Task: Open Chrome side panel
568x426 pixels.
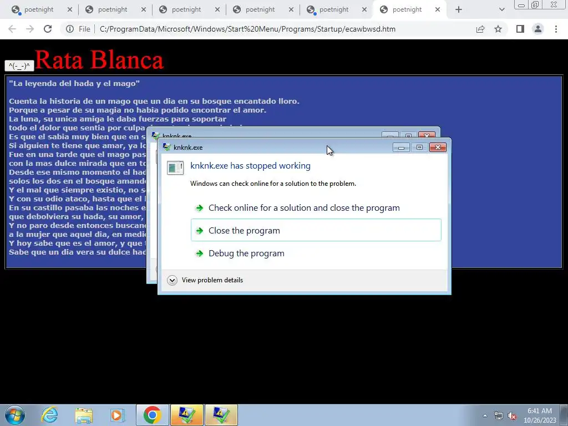Action: click(x=520, y=29)
